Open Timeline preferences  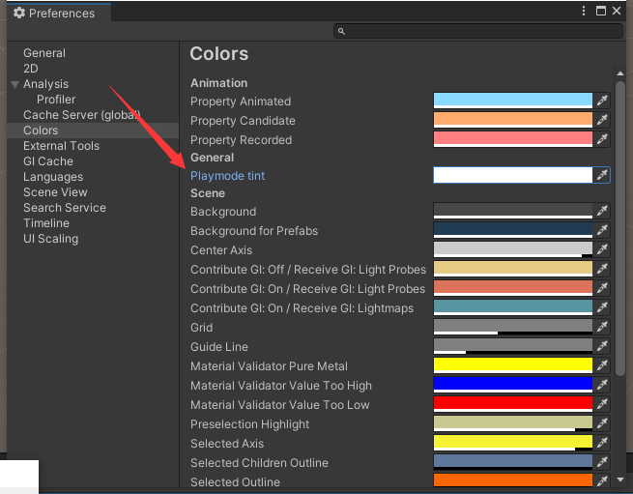(x=46, y=223)
